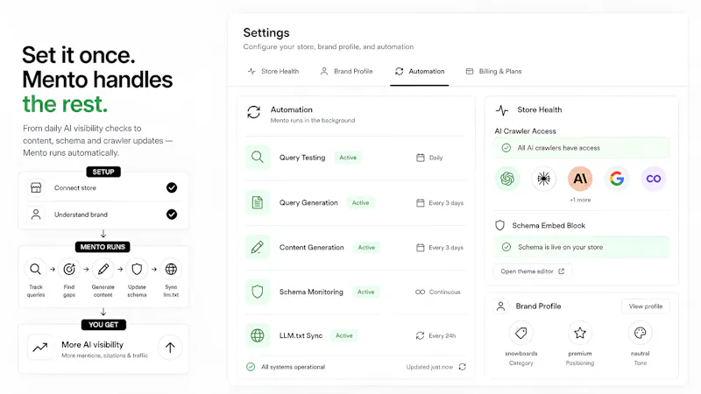Select the Google crawler icon
701x394 pixels.
[x=617, y=179]
